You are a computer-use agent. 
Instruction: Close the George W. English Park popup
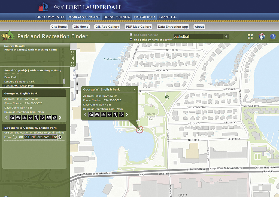(134, 90)
